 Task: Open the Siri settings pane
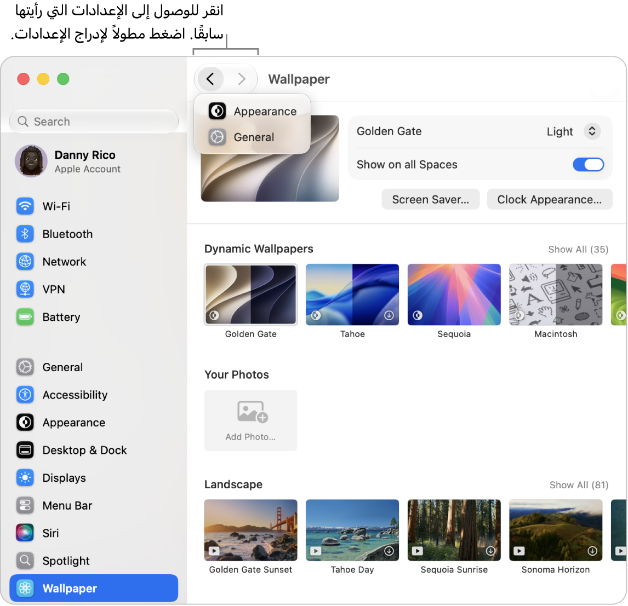click(x=93, y=533)
